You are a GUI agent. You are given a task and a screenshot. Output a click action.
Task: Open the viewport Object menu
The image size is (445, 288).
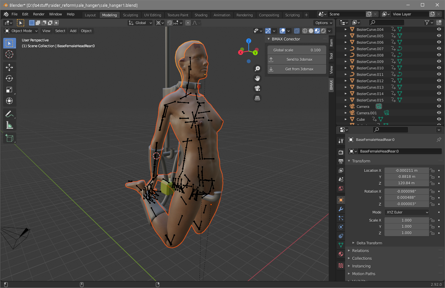86,31
